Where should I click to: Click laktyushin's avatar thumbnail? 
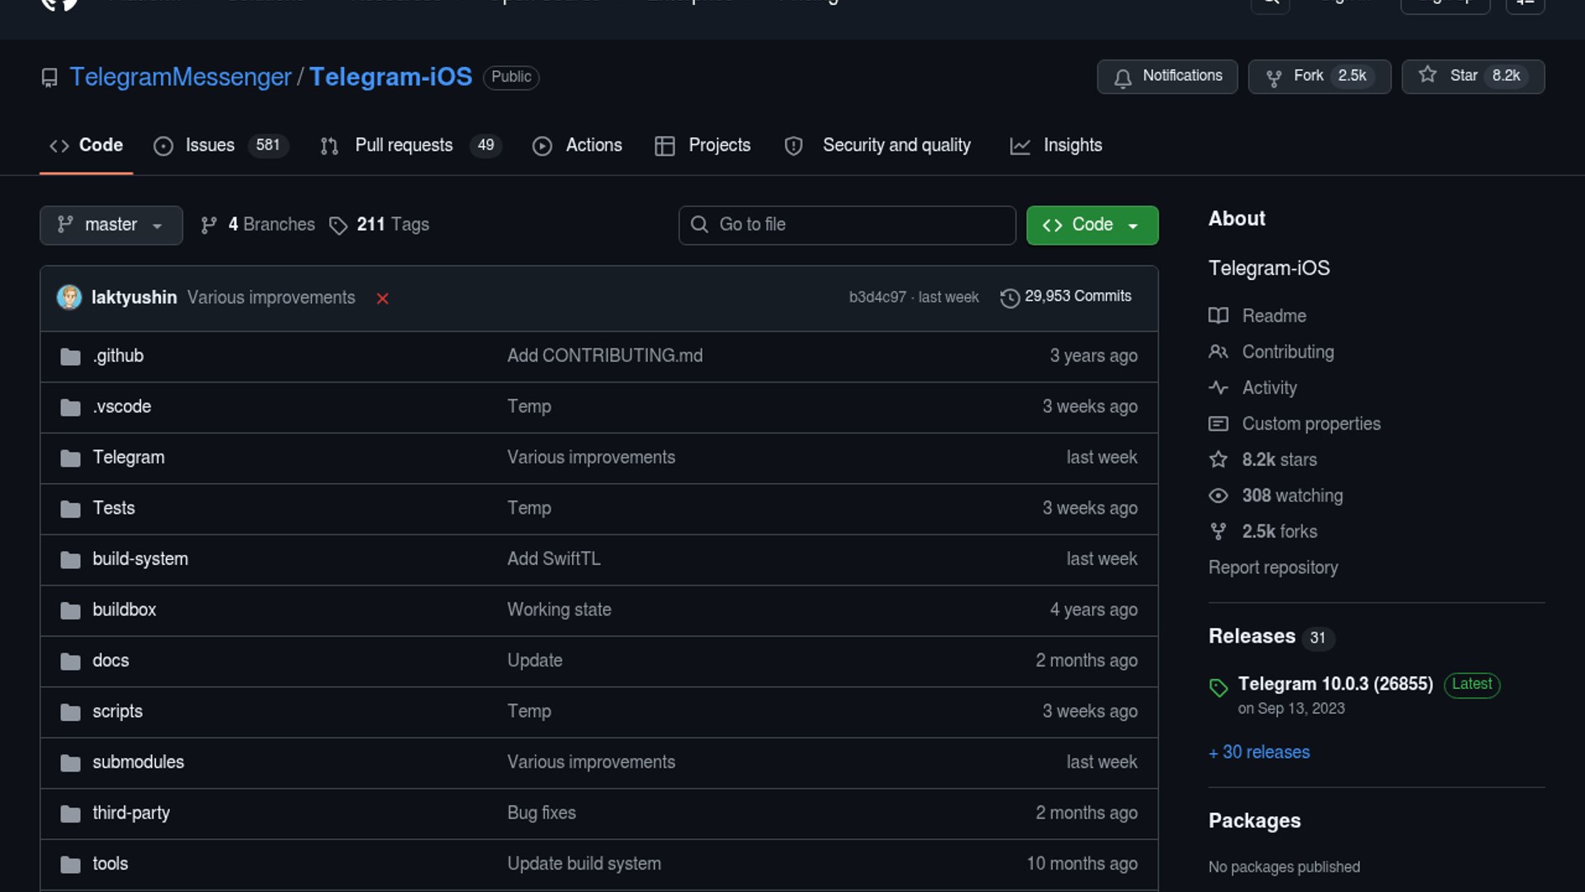coord(69,297)
